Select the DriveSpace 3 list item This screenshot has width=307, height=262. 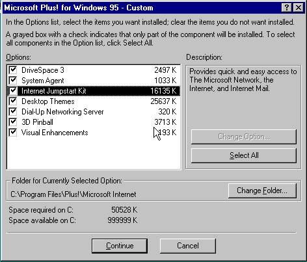pos(99,70)
